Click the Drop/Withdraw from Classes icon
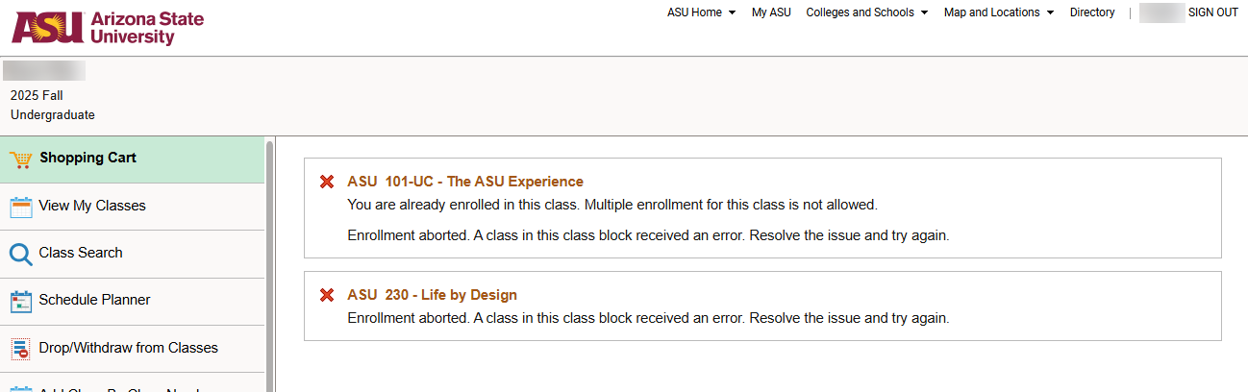 click(x=21, y=349)
